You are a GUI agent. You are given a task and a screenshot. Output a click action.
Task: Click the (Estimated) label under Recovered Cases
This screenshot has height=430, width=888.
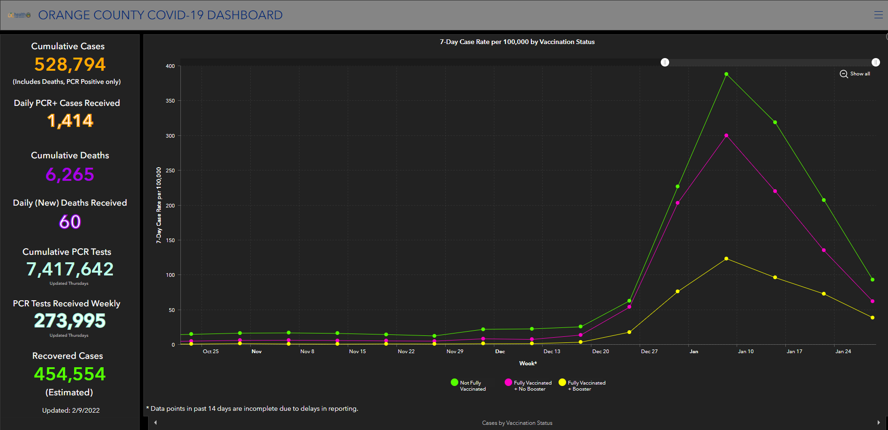point(69,393)
